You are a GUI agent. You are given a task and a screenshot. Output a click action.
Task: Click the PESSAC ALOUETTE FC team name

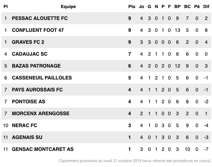point(40,18)
